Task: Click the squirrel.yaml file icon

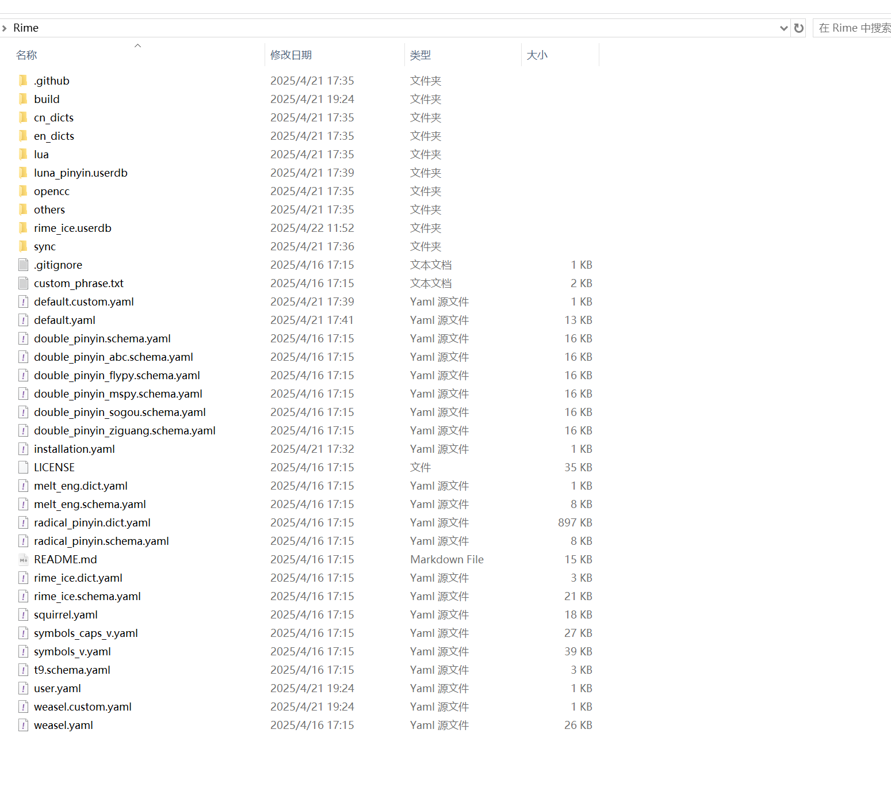Action: [x=23, y=614]
